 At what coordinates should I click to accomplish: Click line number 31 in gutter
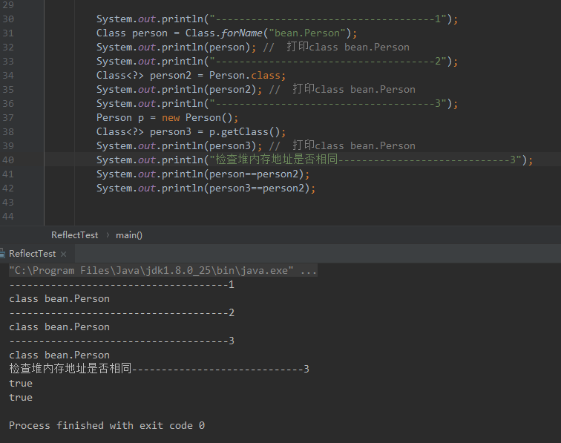click(x=8, y=33)
